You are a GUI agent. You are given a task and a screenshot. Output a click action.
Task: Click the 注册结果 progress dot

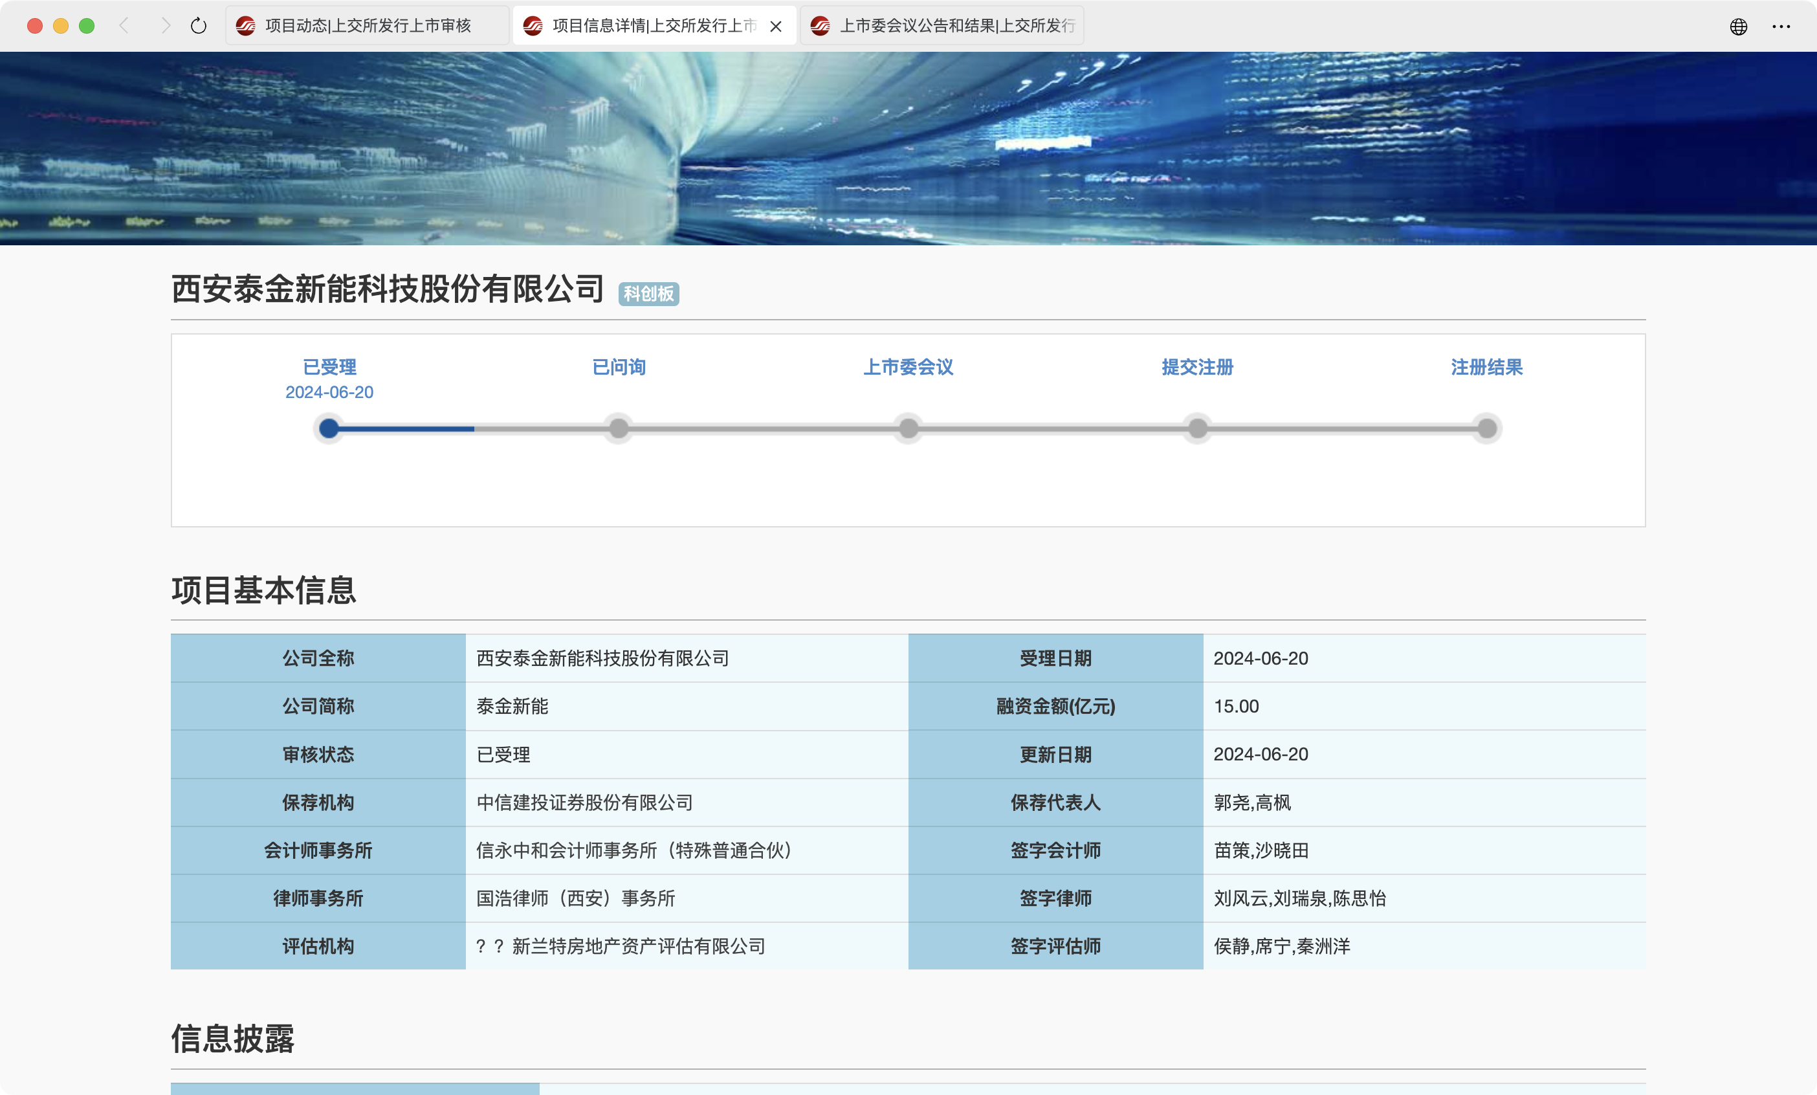click(1486, 428)
